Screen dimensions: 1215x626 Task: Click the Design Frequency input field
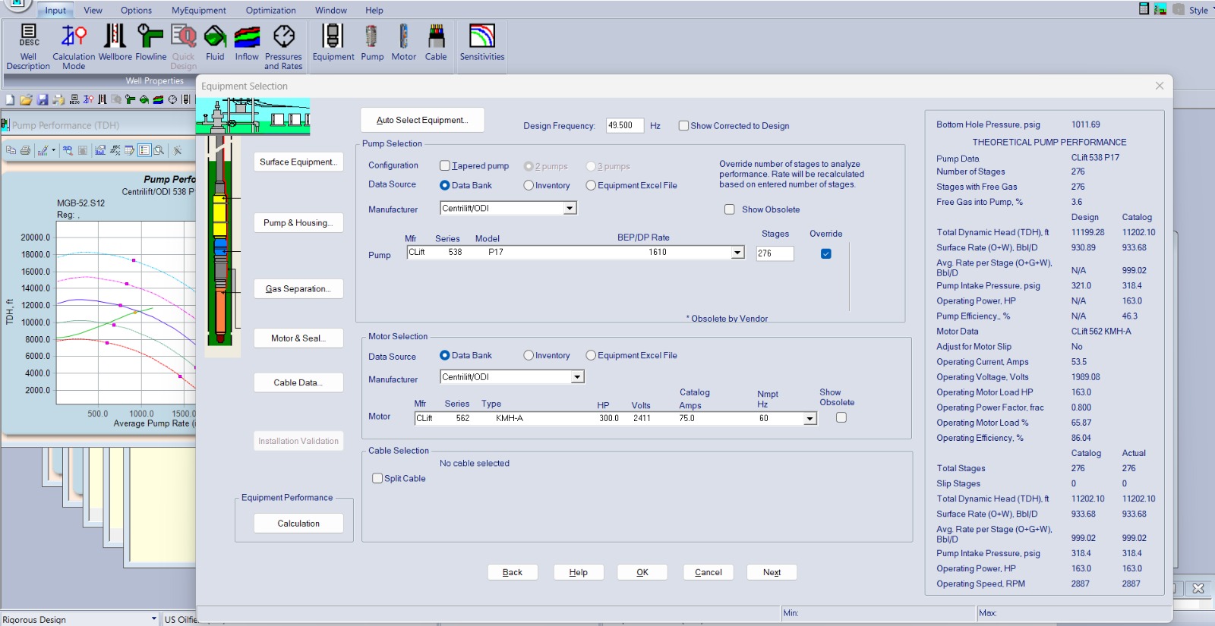(x=624, y=126)
